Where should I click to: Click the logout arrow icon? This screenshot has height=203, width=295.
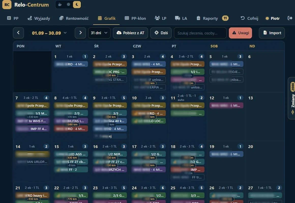point(290,18)
